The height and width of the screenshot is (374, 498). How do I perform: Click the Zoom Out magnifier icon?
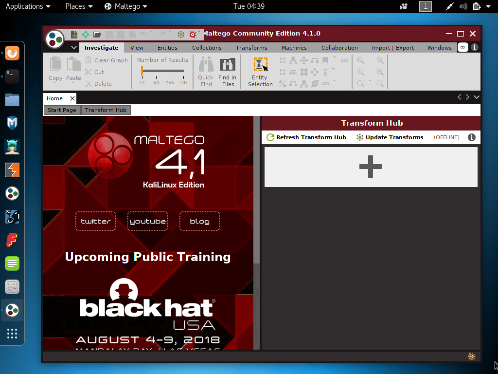click(x=380, y=72)
